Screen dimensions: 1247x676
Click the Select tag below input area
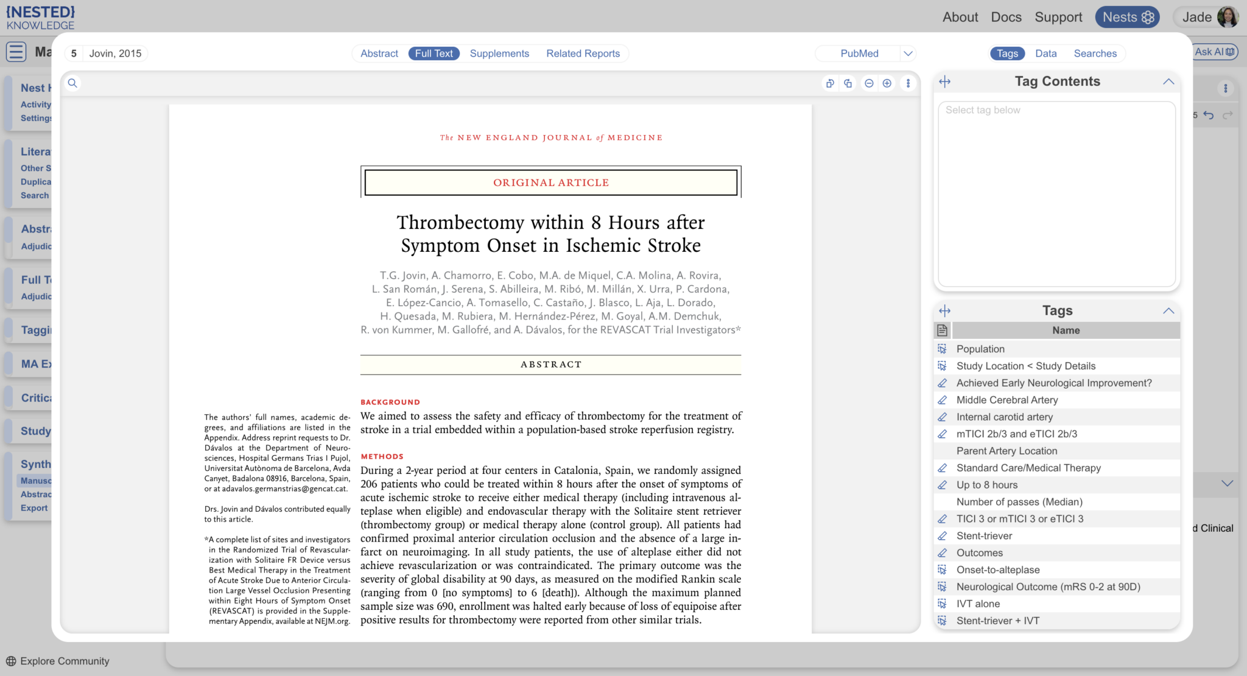(x=1056, y=193)
